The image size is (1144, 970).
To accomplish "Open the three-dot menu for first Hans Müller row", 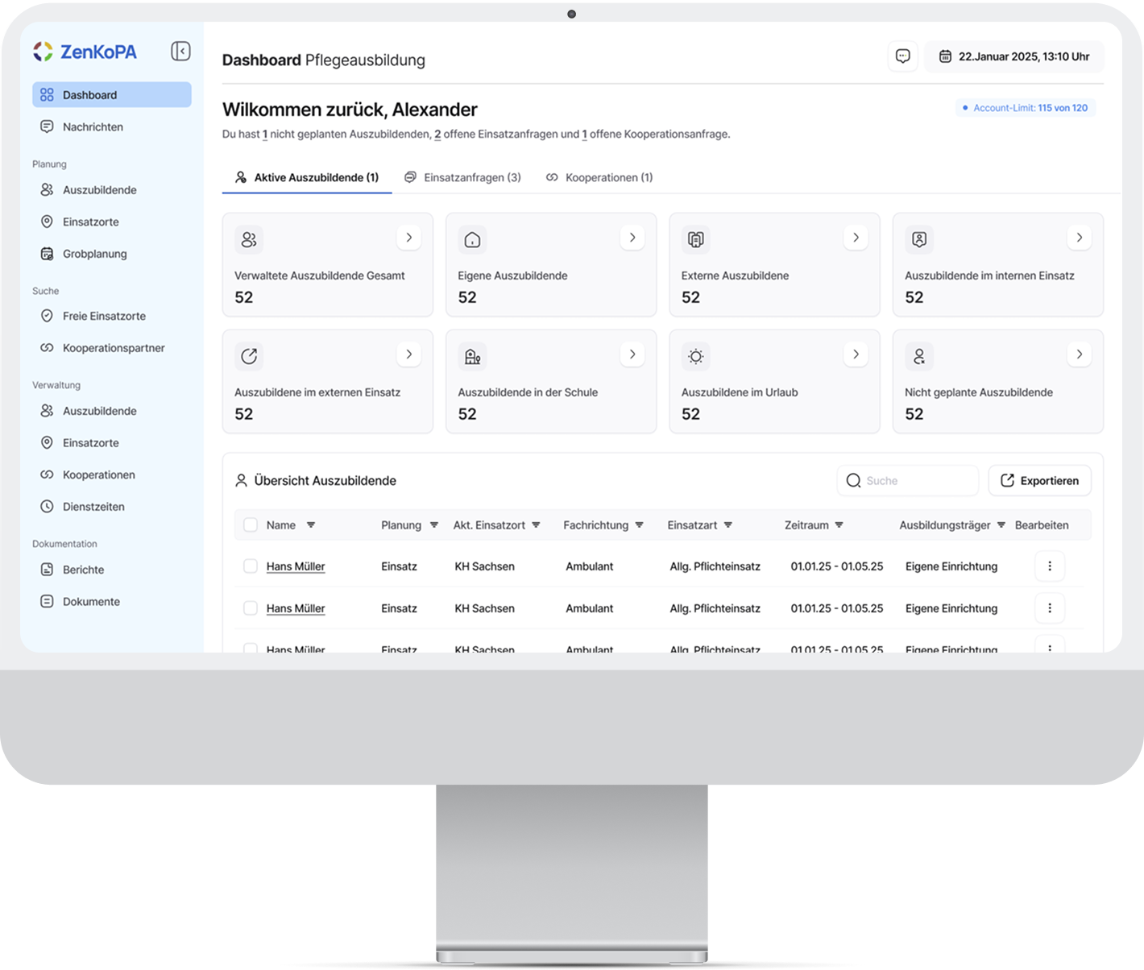I will [x=1049, y=566].
